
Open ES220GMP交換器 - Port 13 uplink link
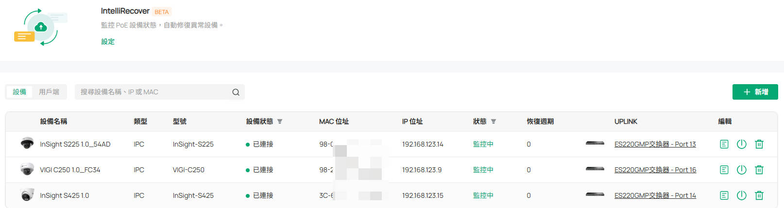click(x=655, y=144)
